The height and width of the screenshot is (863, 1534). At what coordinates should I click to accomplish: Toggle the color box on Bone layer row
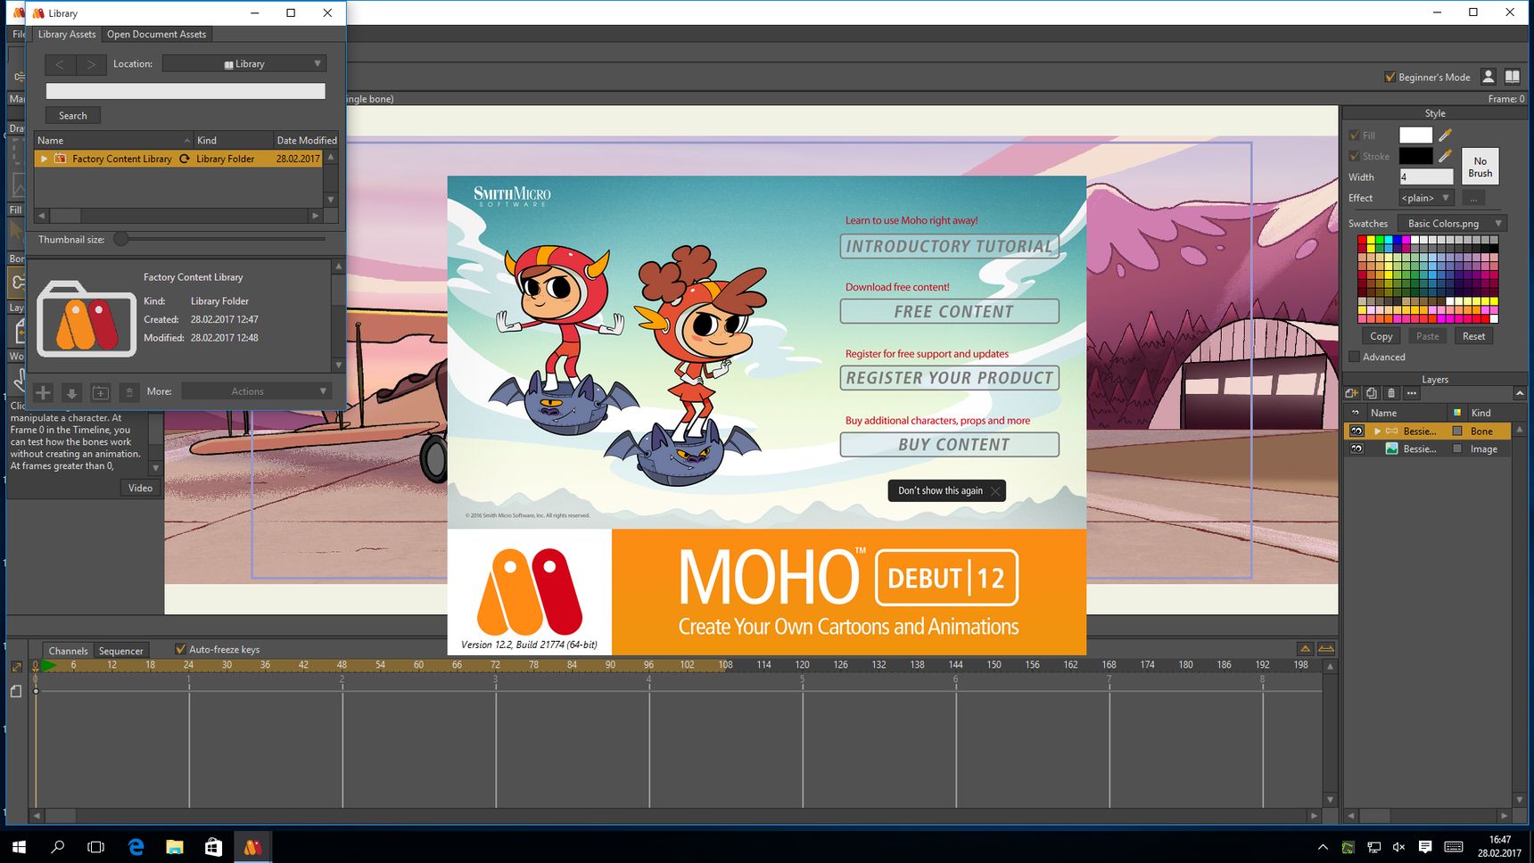tap(1457, 431)
